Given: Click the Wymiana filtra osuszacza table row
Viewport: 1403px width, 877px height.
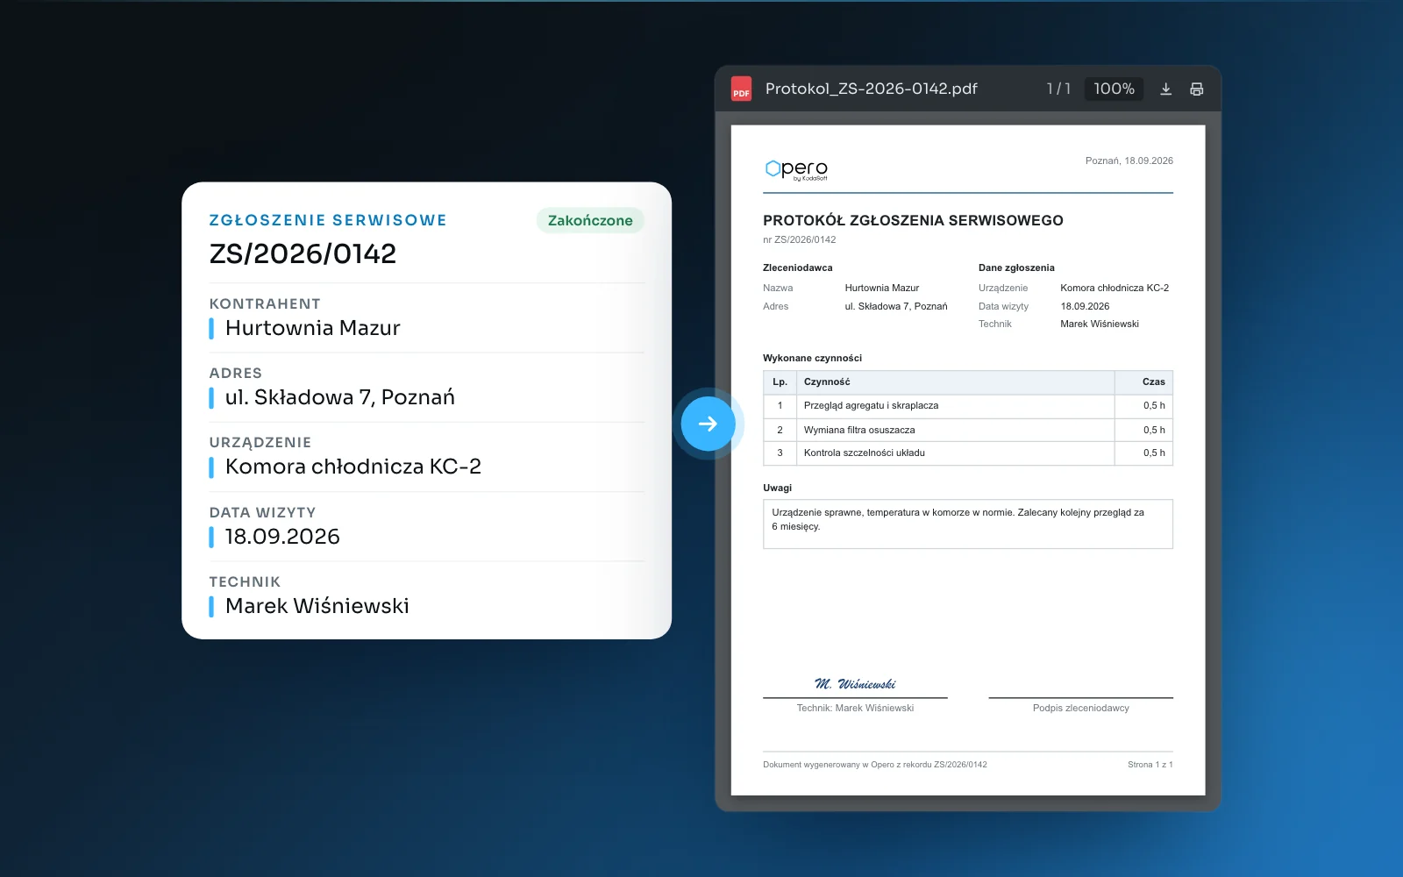Looking at the screenshot, I should pos(968,430).
